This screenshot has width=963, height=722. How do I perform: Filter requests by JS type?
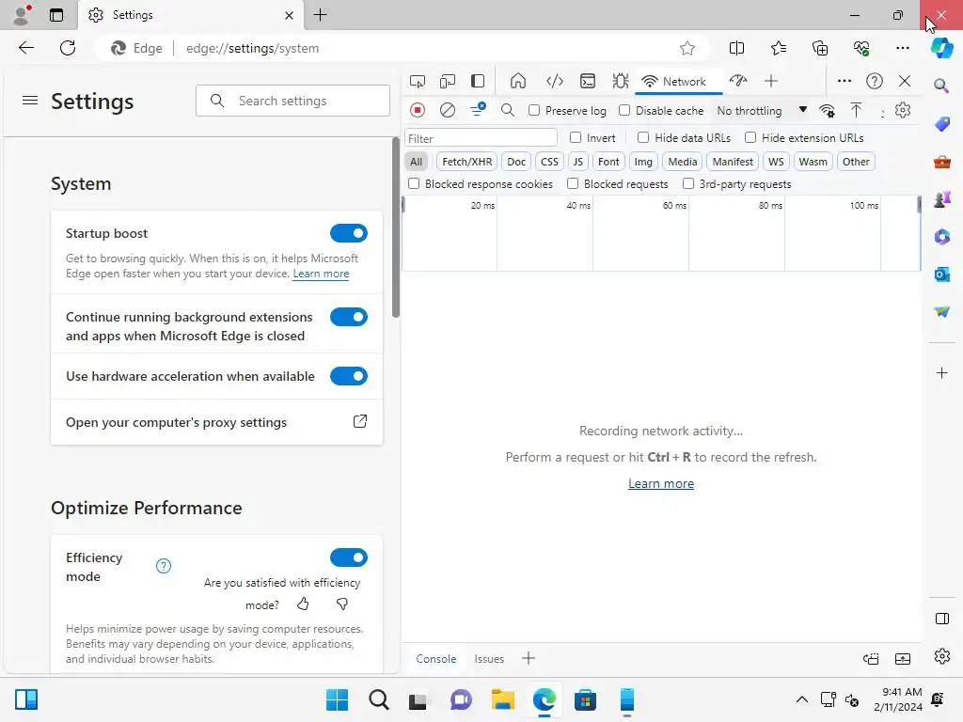[x=578, y=162]
